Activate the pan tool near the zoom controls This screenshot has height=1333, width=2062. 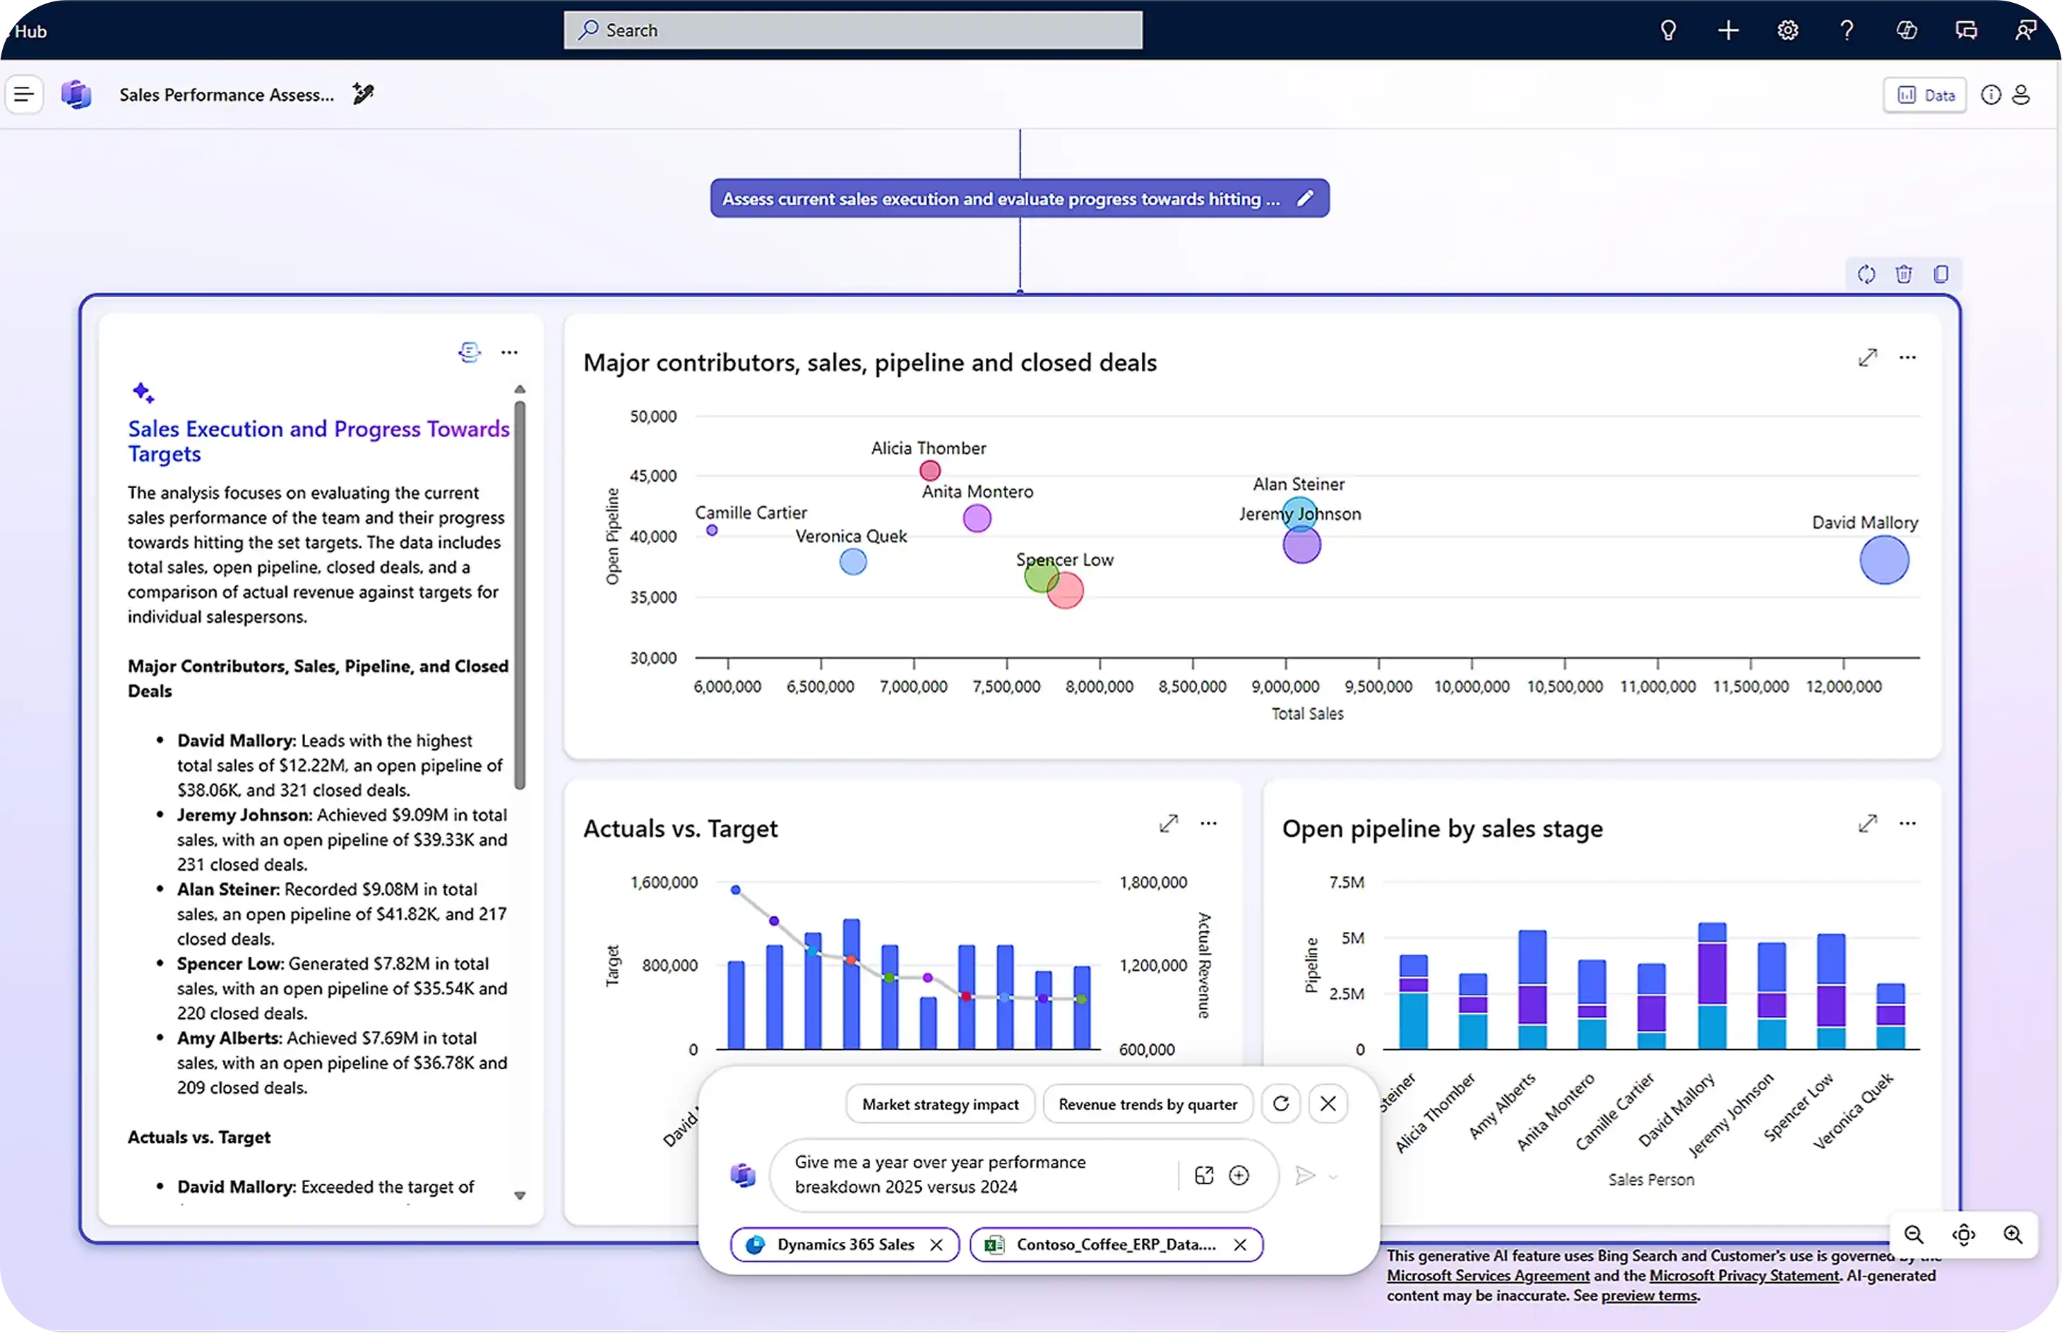(x=1963, y=1235)
